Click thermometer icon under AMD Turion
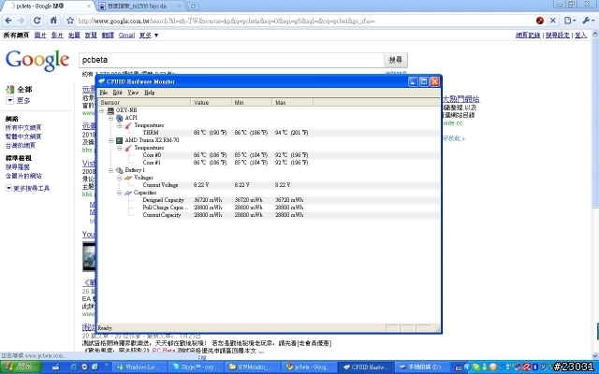 pyautogui.click(x=128, y=148)
